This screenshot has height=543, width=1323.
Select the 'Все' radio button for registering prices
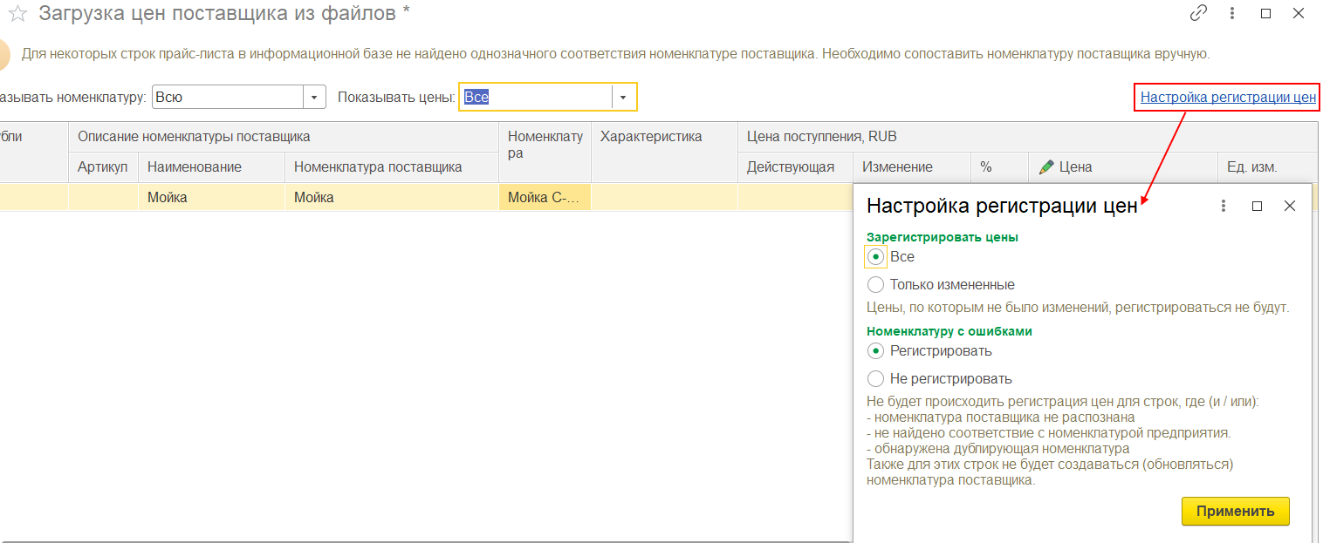[x=875, y=256]
